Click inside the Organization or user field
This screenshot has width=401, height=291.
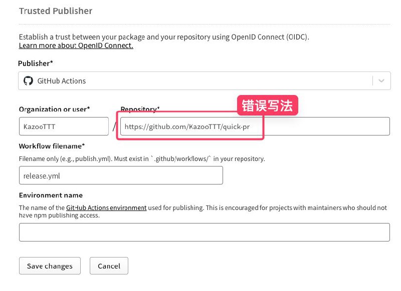pyautogui.click(x=64, y=126)
